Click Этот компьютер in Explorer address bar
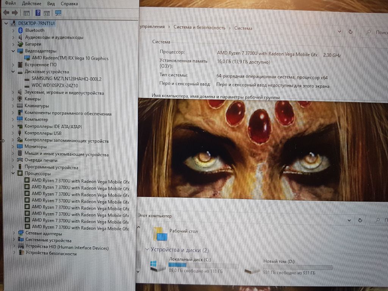The height and width of the screenshot is (291, 388). [x=155, y=216]
